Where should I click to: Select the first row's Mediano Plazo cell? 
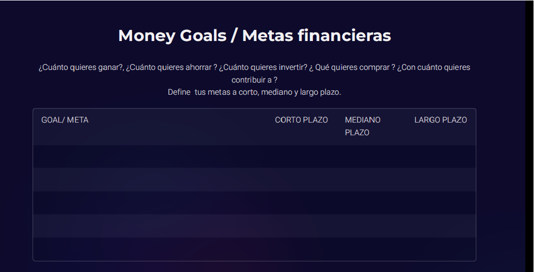click(x=371, y=157)
